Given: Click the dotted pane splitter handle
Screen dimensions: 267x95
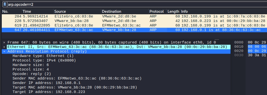Looking at the screenshot, I should click(x=217, y=39).
